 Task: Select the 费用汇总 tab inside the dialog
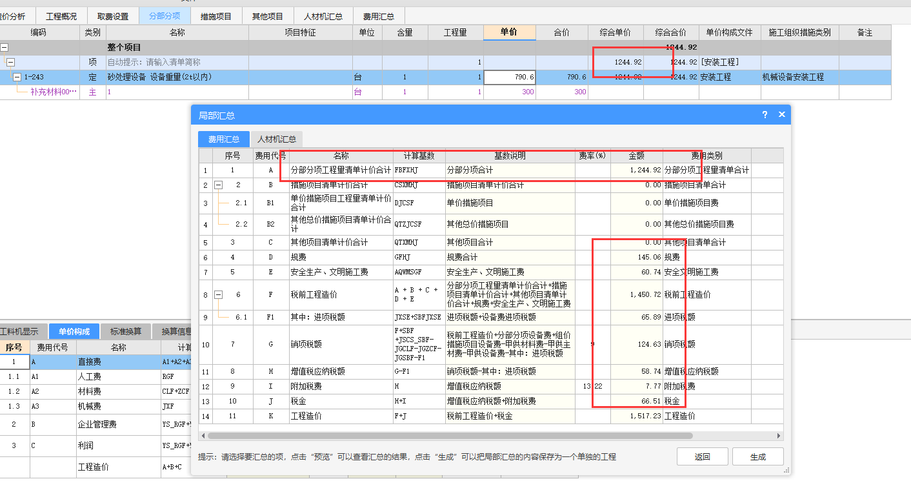coord(224,139)
